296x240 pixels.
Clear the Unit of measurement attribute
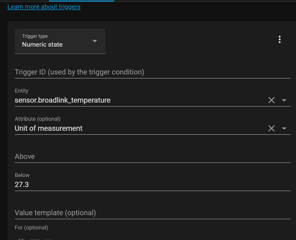[271, 128]
